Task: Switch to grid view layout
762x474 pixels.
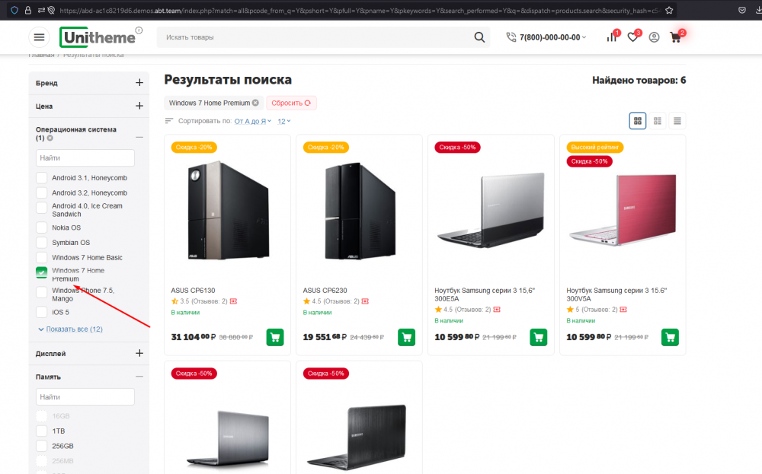Action: click(x=638, y=120)
